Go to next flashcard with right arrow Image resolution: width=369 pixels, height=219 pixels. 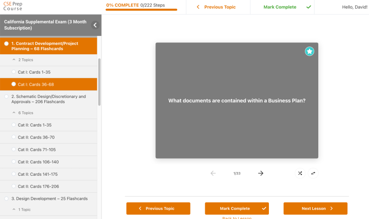pyautogui.click(x=261, y=173)
